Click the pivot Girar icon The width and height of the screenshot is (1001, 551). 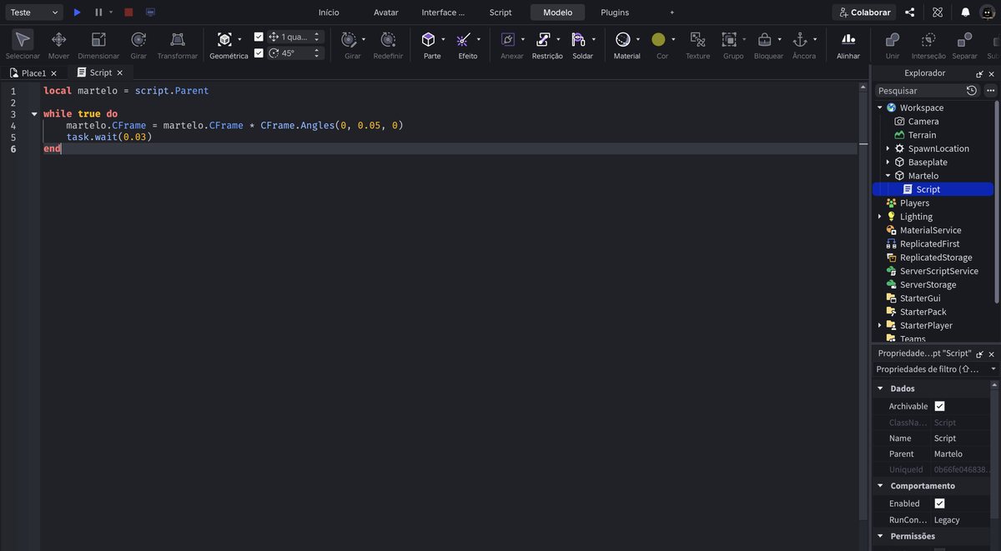pyautogui.click(x=349, y=39)
